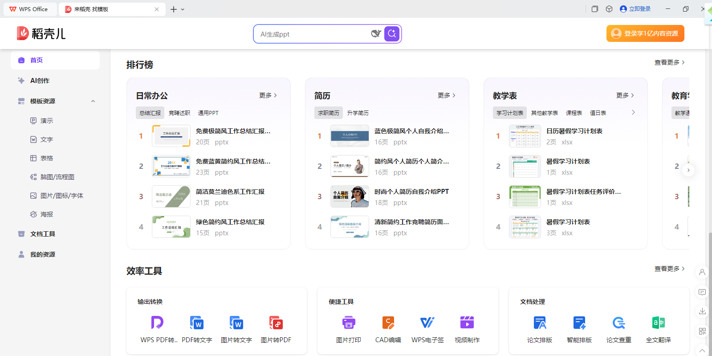Open new tab dropdown arrow in title bar

[183, 9]
